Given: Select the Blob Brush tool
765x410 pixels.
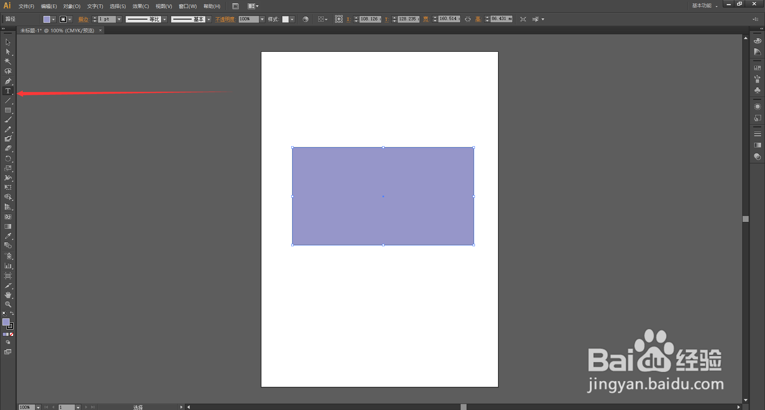Looking at the screenshot, I should click(x=8, y=139).
